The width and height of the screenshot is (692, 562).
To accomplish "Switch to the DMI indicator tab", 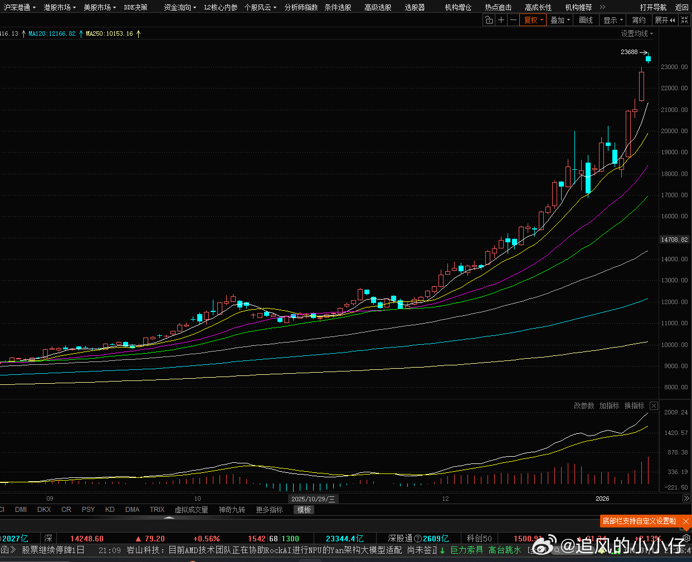I will [21, 510].
